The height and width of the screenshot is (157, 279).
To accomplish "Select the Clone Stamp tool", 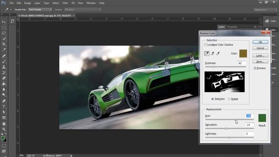I will pyautogui.click(x=4, y=67).
